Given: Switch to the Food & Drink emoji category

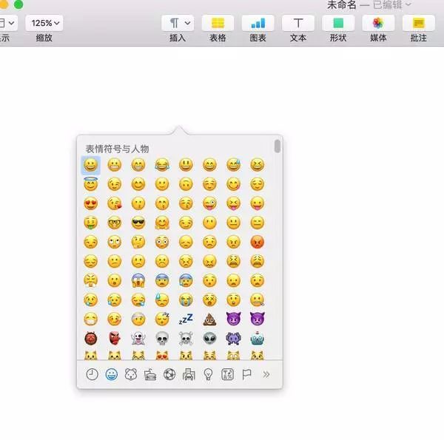Looking at the screenshot, I should [150, 374].
